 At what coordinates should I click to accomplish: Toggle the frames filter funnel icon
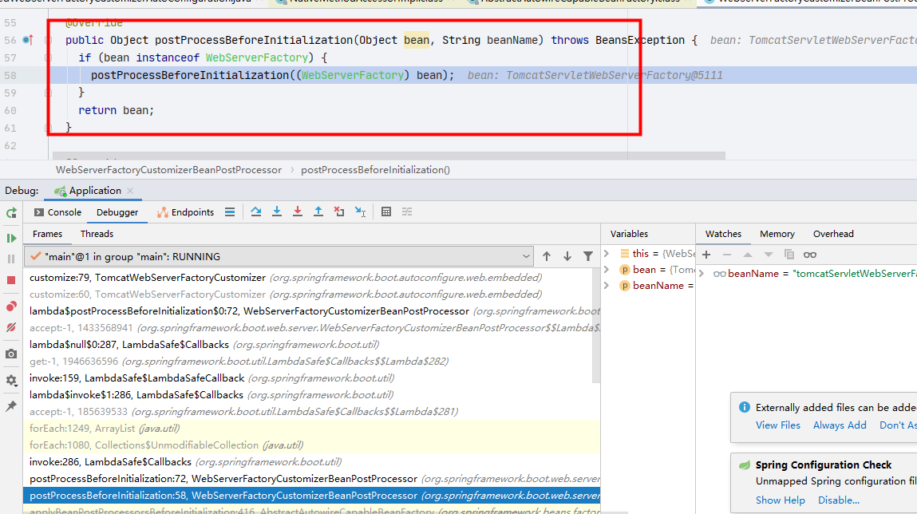pos(588,256)
